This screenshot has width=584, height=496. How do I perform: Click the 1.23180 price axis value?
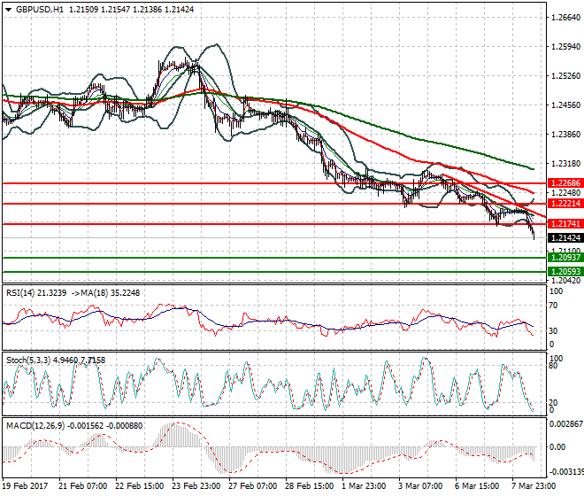click(565, 163)
